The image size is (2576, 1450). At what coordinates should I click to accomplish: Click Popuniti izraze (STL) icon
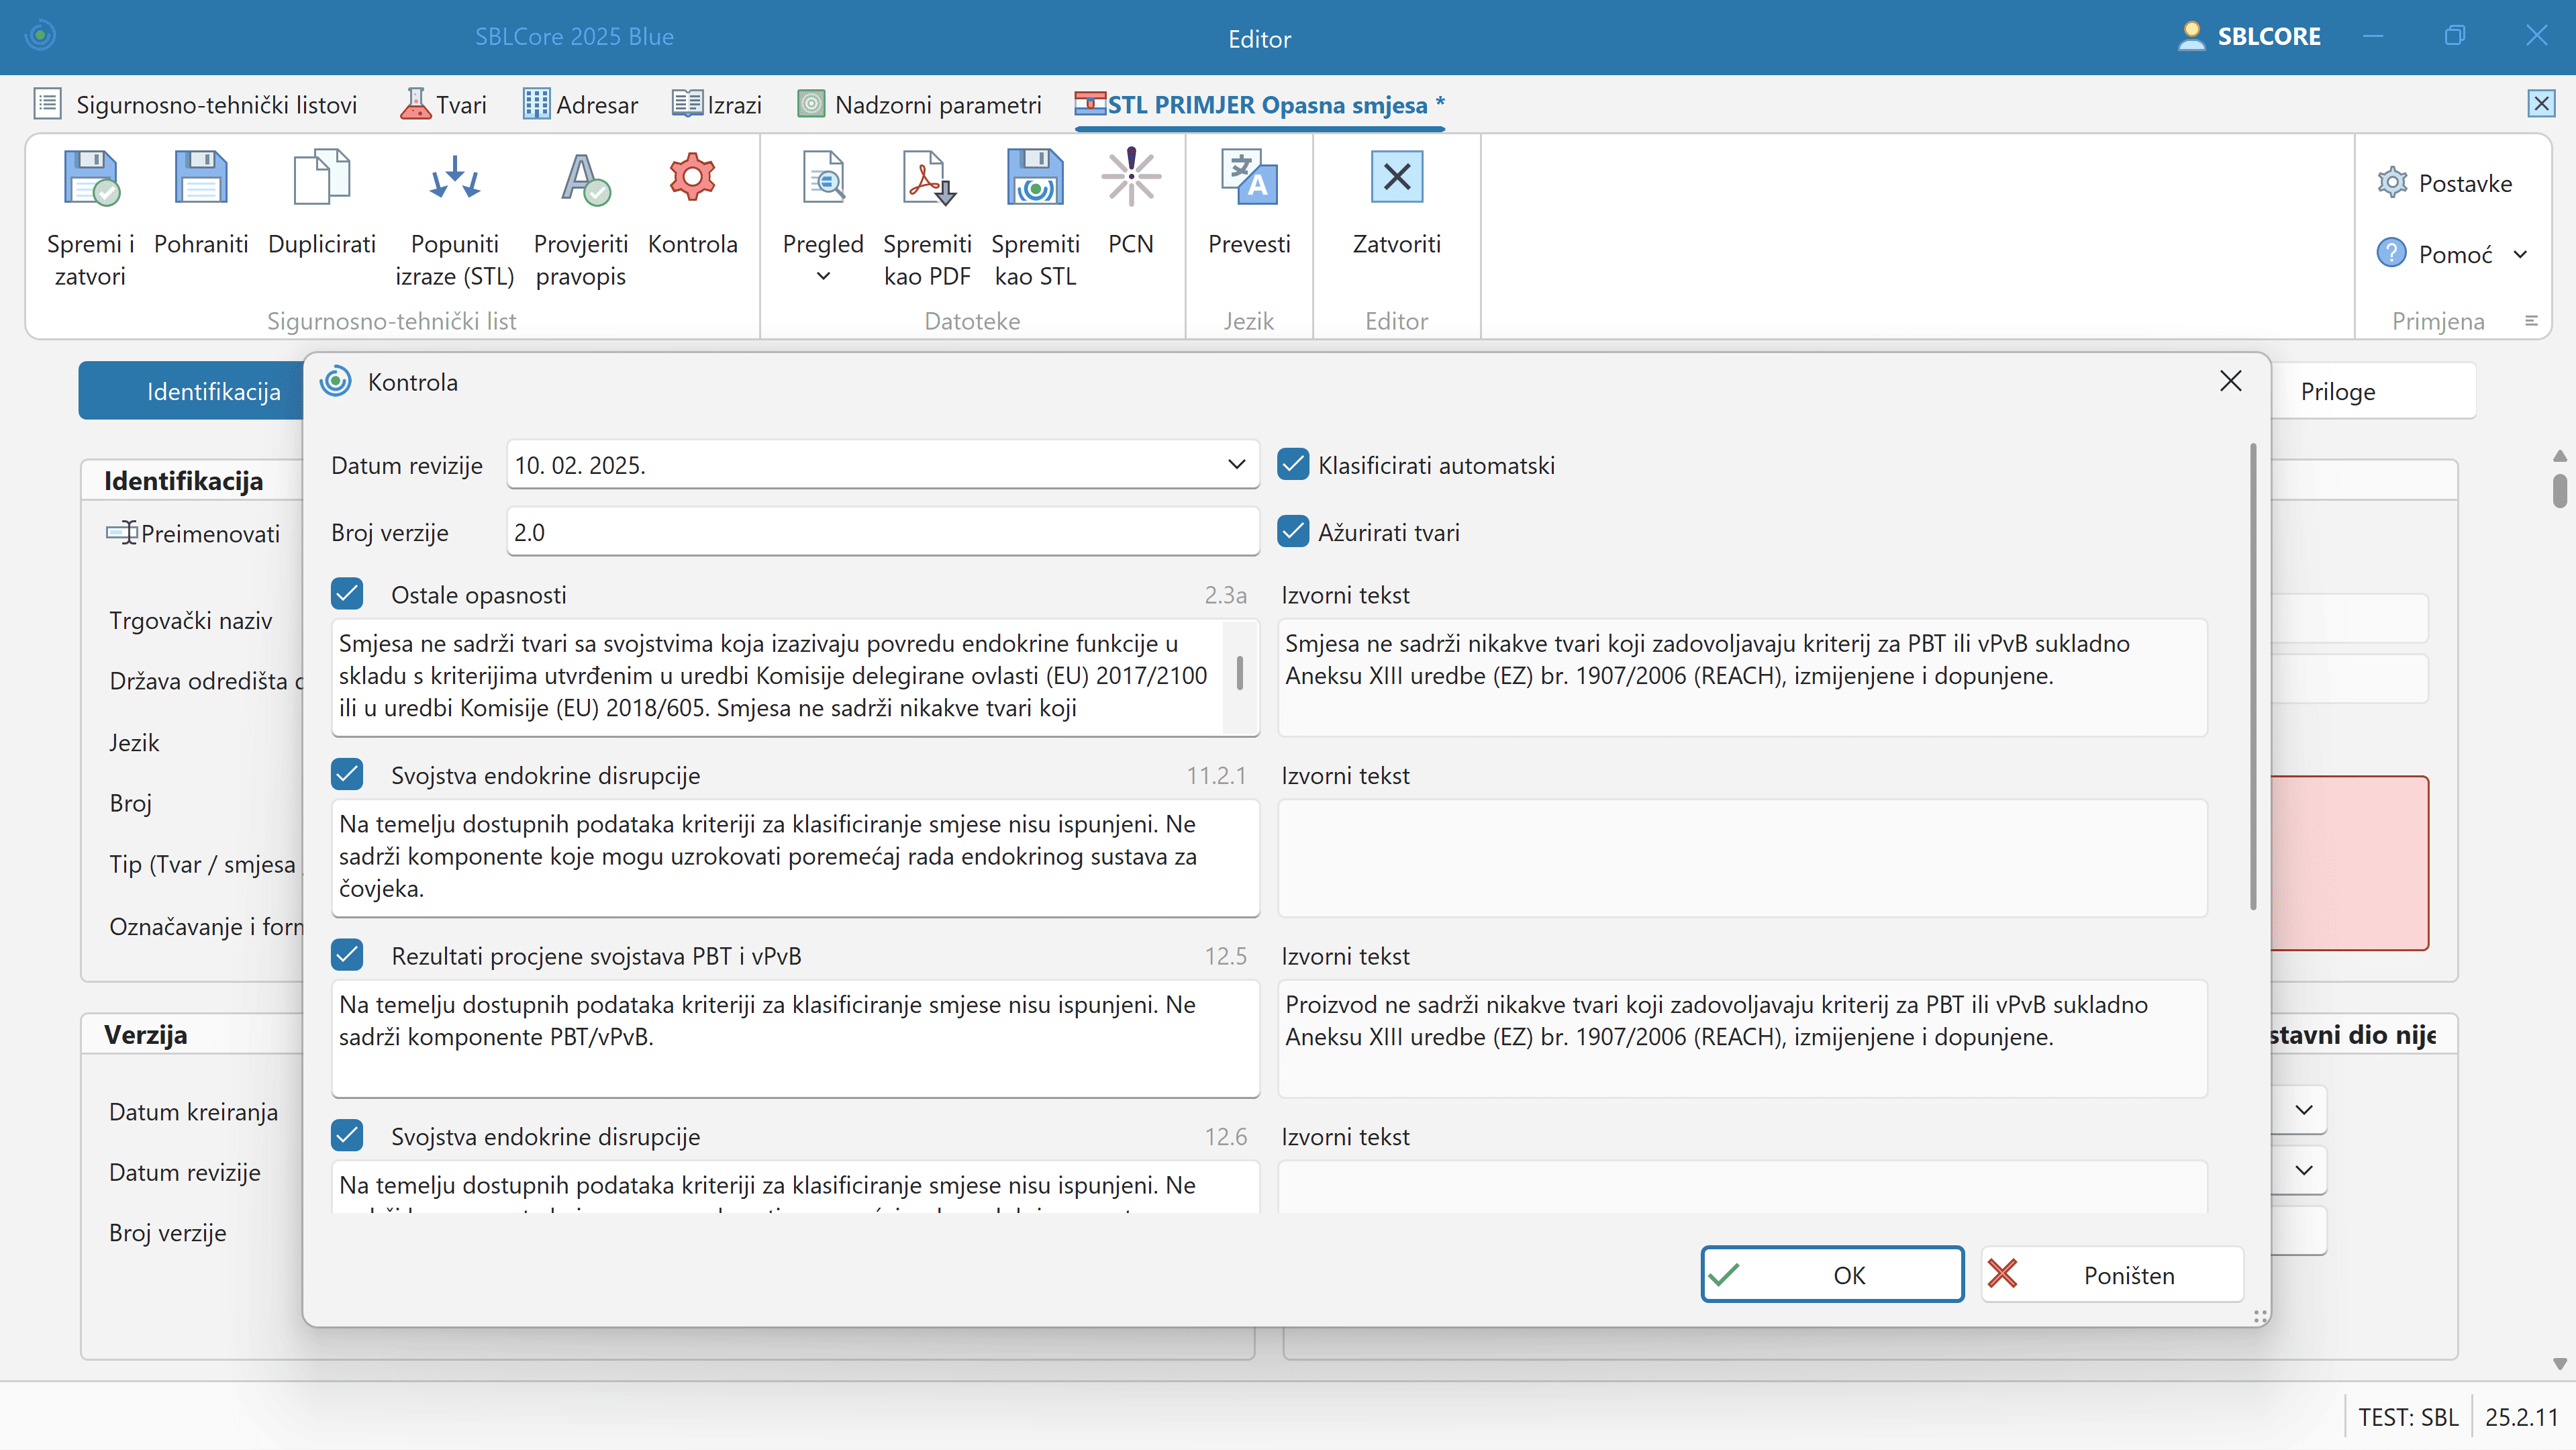pyautogui.click(x=454, y=180)
